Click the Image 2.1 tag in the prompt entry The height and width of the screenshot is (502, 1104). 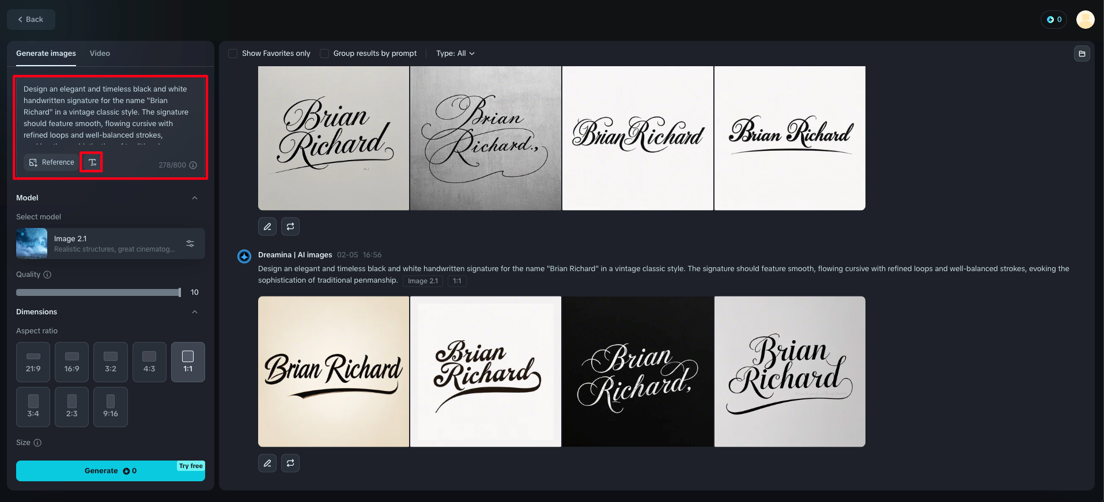click(x=423, y=281)
